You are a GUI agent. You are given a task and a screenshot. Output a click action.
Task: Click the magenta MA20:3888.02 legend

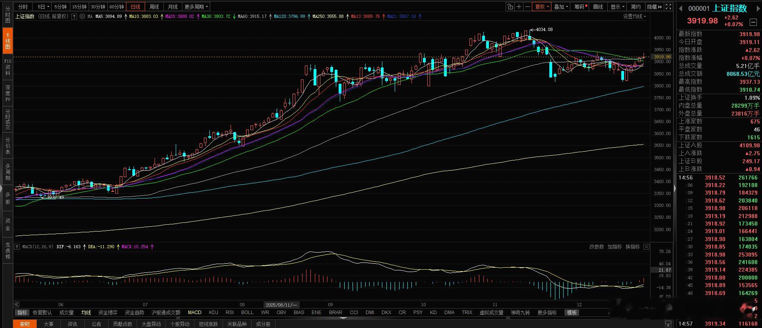coord(180,16)
